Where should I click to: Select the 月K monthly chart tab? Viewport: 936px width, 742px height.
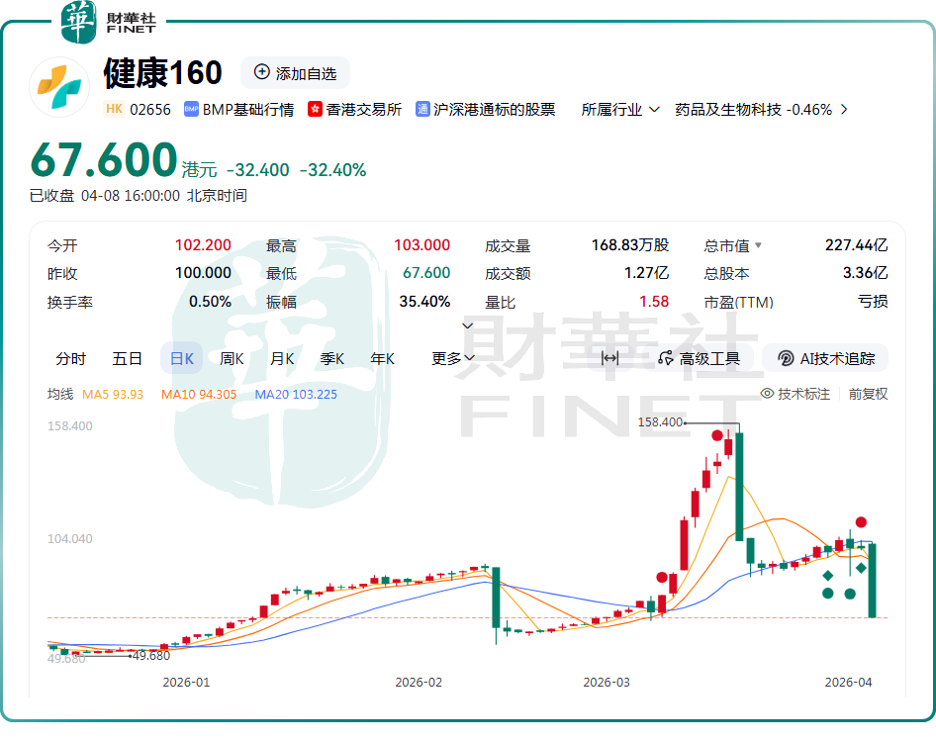[283, 358]
